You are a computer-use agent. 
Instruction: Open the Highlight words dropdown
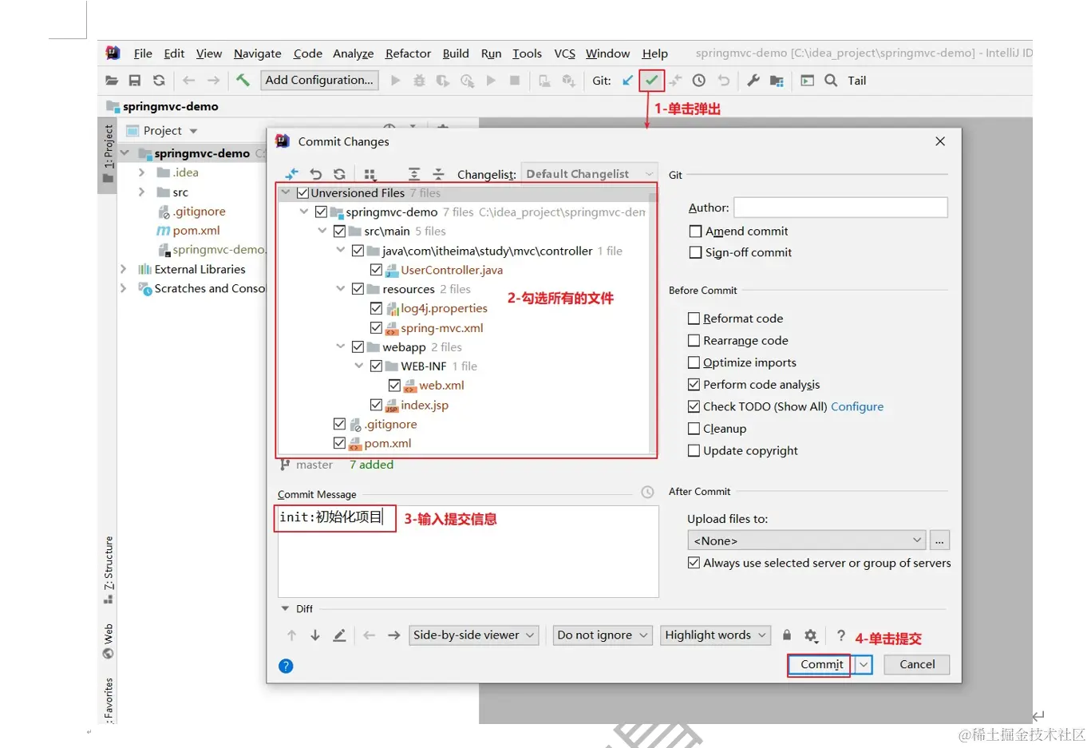coord(715,635)
